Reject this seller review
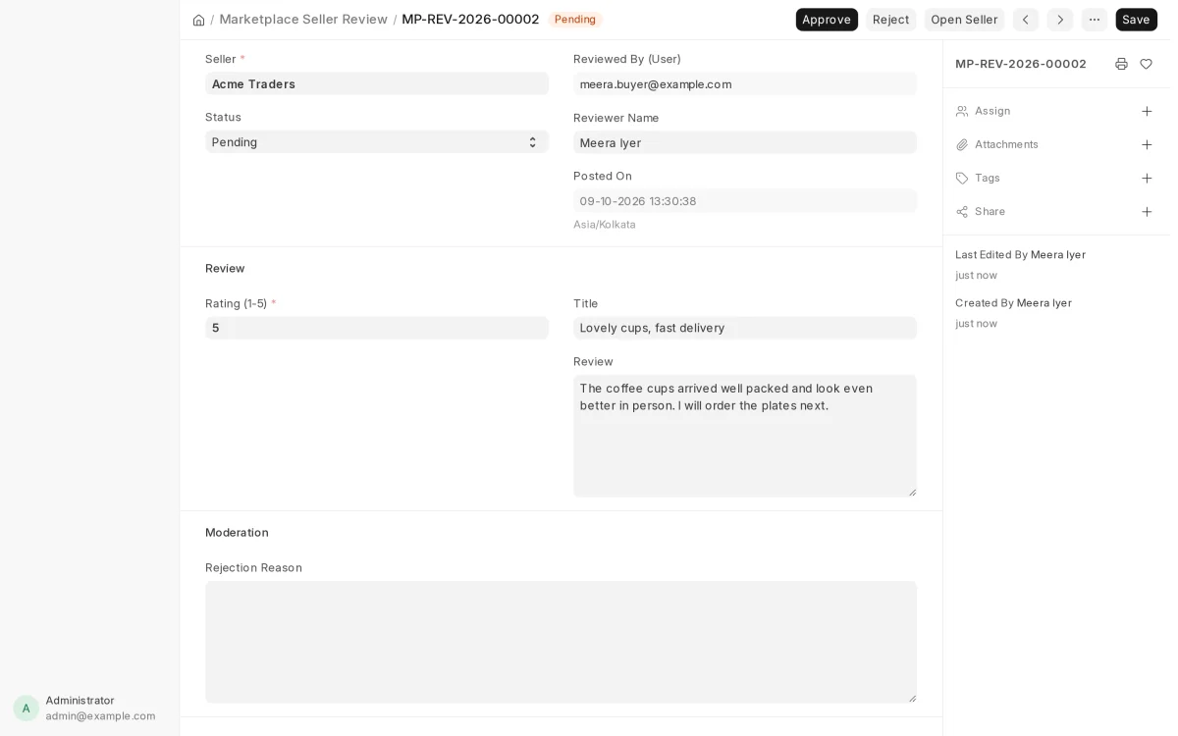Viewport: 1178px width, 736px height. (x=890, y=20)
